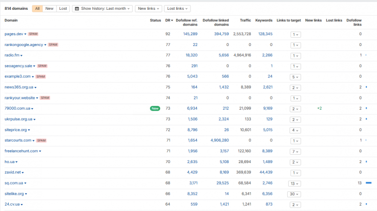Image resolution: width=377 pixels, height=211 pixels.
Task: Expand the caret next to starcourts.com
Action: click(x=33, y=141)
